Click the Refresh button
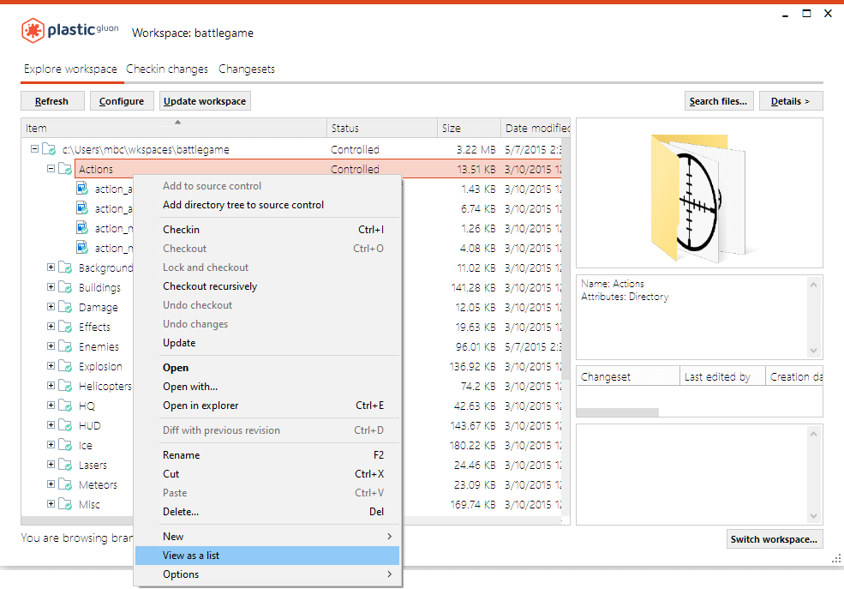This screenshot has width=844, height=589. [52, 100]
